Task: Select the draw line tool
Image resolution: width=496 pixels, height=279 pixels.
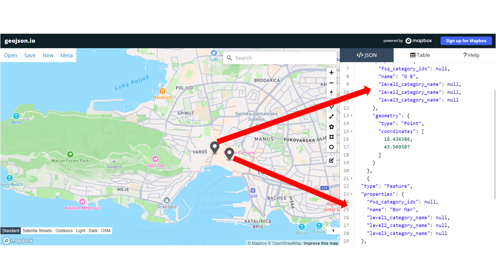Action: (331, 116)
